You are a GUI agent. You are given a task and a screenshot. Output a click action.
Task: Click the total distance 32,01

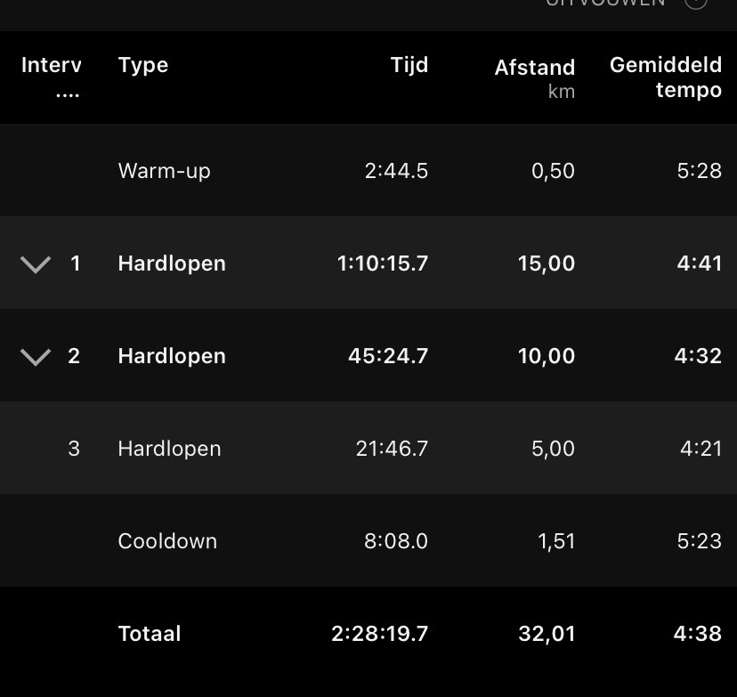click(x=547, y=634)
